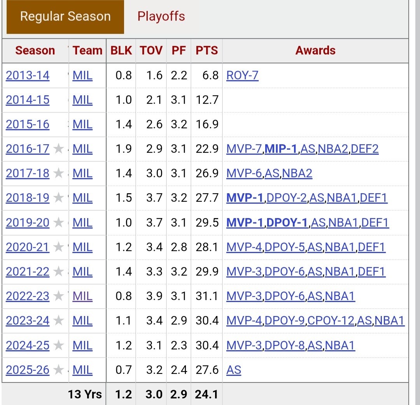Click the star icon beside 2018-19
This screenshot has width=420, height=405.
[x=58, y=198]
